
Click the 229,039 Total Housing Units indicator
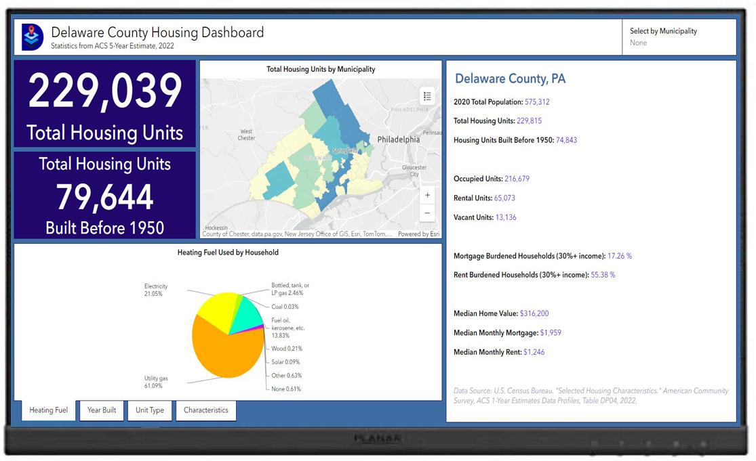pos(104,104)
